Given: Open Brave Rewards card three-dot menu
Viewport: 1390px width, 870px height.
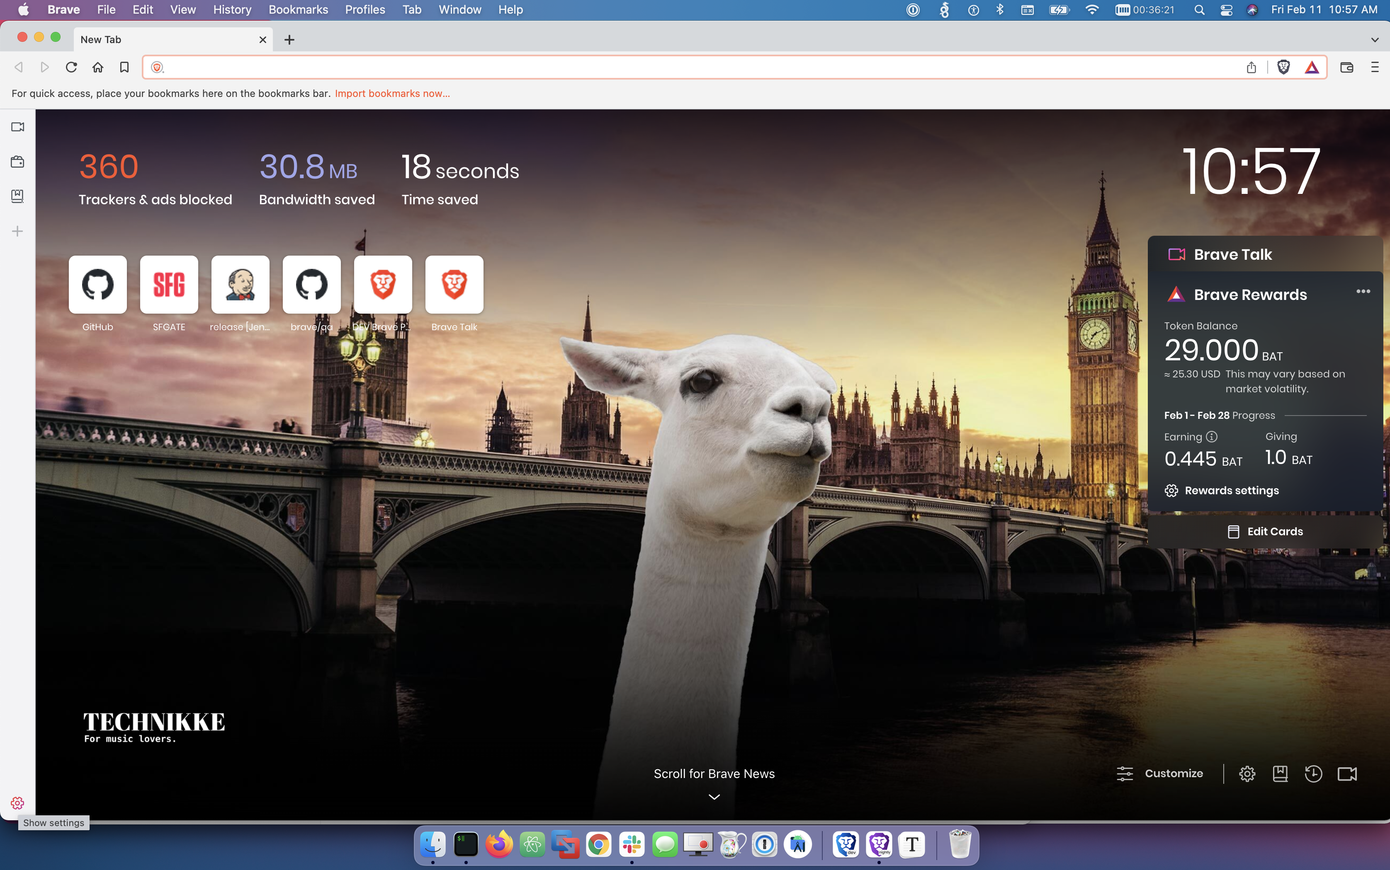Looking at the screenshot, I should pyautogui.click(x=1363, y=291).
